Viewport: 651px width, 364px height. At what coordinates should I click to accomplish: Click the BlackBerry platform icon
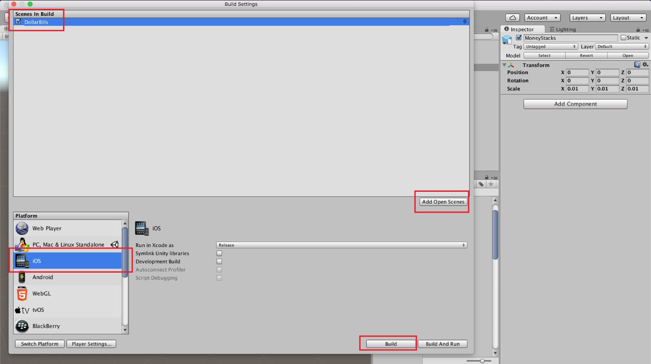22,326
